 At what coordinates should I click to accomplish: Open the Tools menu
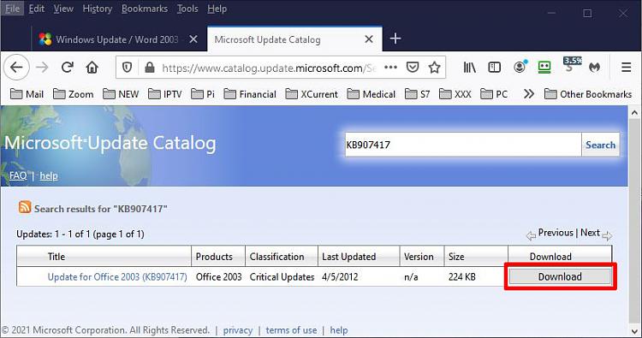[187, 9]
